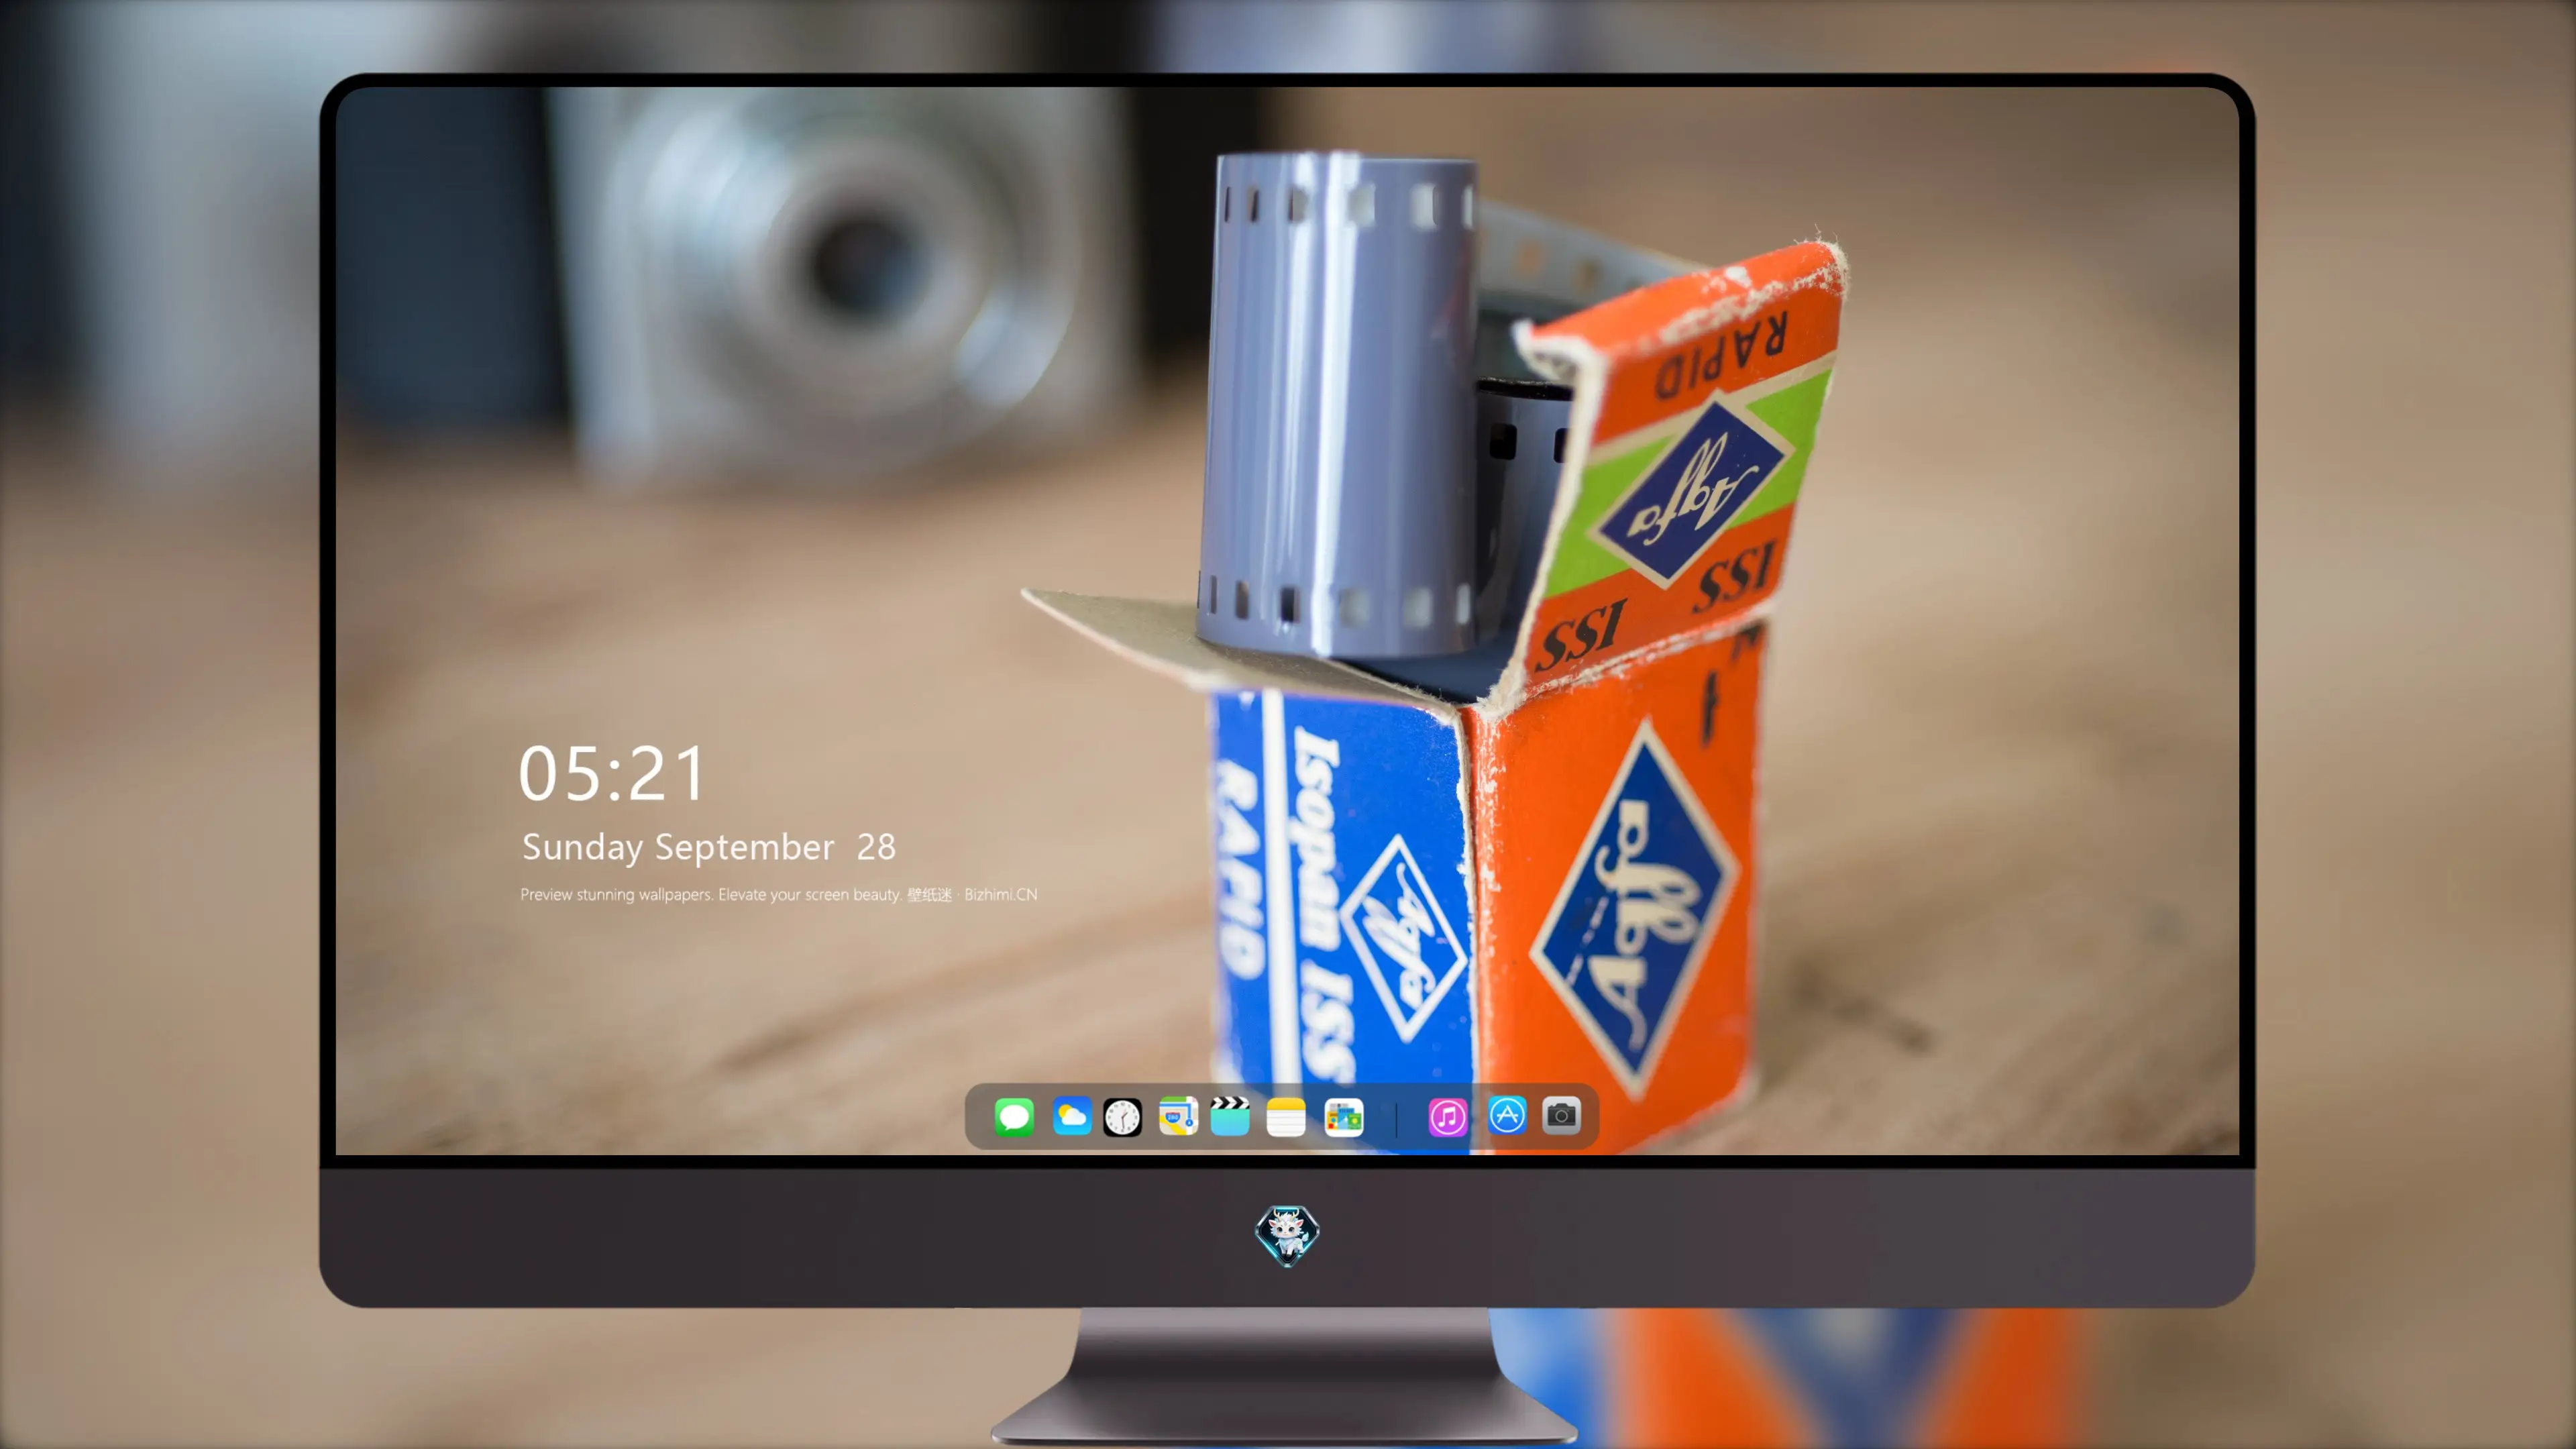Screen dimensions: 2576x1449
Task: Open the Clock app in the dock
Action: point(1122,1117)
